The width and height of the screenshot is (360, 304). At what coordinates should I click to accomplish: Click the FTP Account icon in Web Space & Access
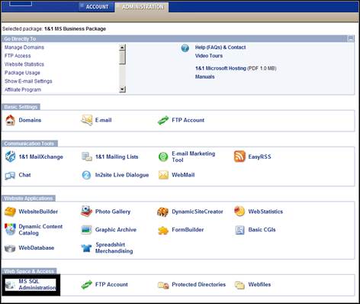[x=86, y=285]
